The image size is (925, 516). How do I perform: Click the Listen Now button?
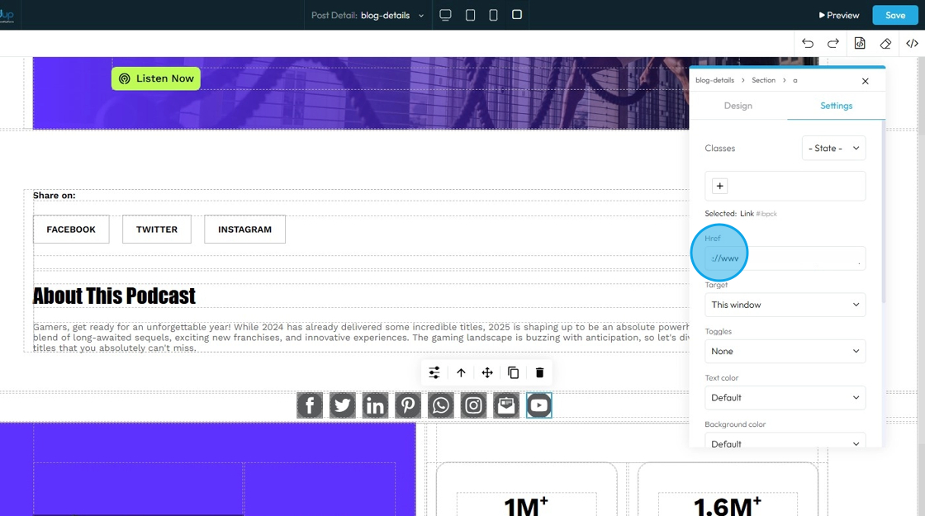pos(156,78)
